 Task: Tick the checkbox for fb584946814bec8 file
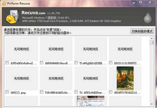click(x=42, y=63)
